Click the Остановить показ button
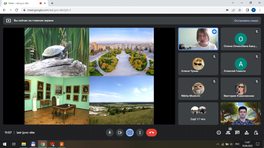The height and width of the screenshot is (148, 264). click(x=246, y=21)
